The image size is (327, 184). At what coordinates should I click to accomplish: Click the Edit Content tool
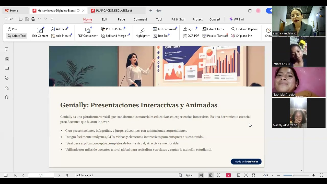pos(40,32)
